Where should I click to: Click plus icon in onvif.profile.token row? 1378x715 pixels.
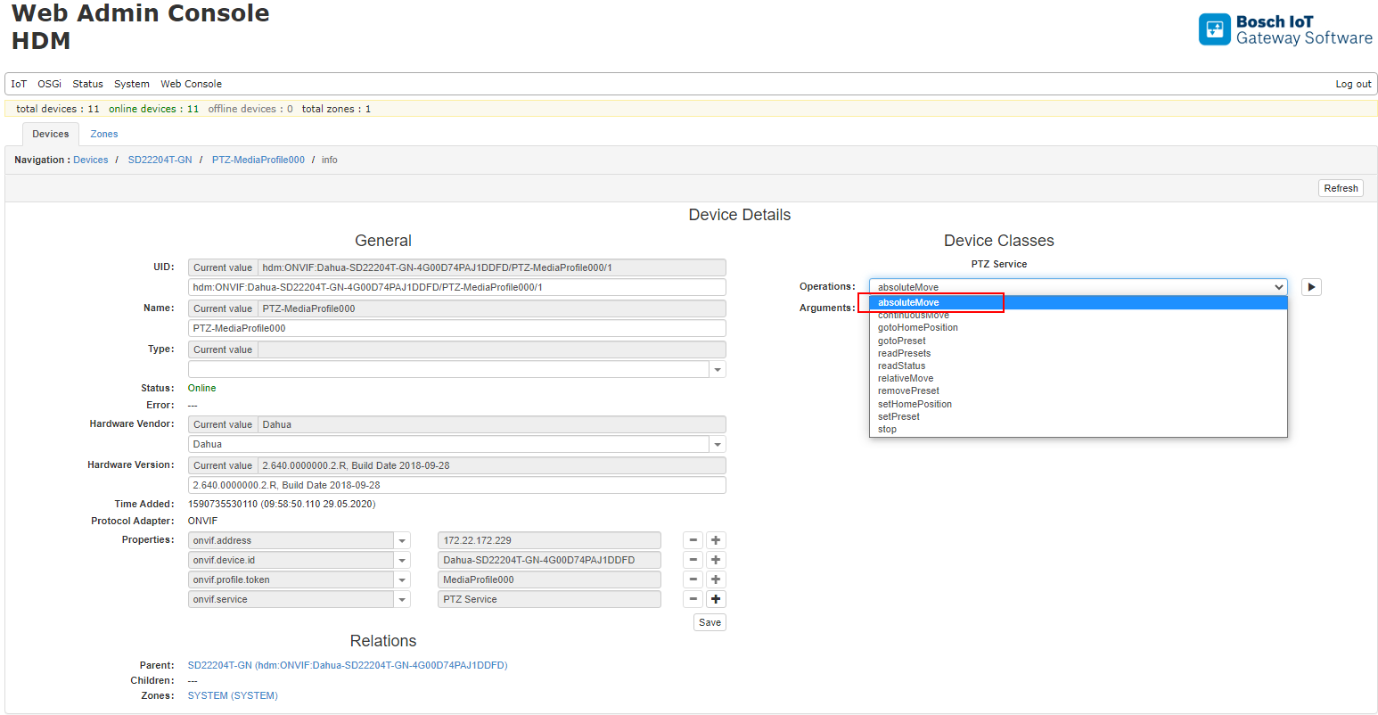pyautogui.click(x=716, y=579)
